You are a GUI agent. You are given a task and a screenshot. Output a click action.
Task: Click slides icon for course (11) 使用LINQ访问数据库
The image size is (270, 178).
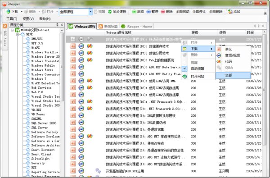[x=73, y=95]
